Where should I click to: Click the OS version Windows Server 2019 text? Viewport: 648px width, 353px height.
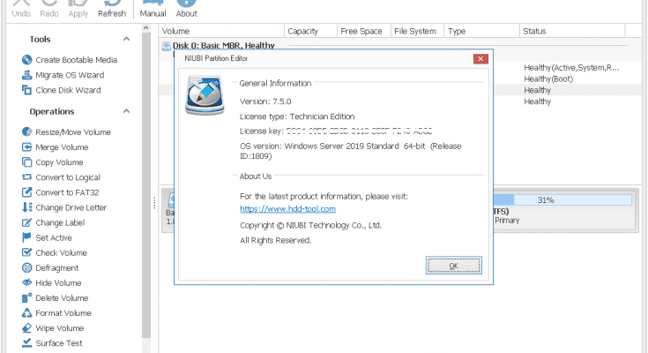pyautogui.click(x=351, y=151)
